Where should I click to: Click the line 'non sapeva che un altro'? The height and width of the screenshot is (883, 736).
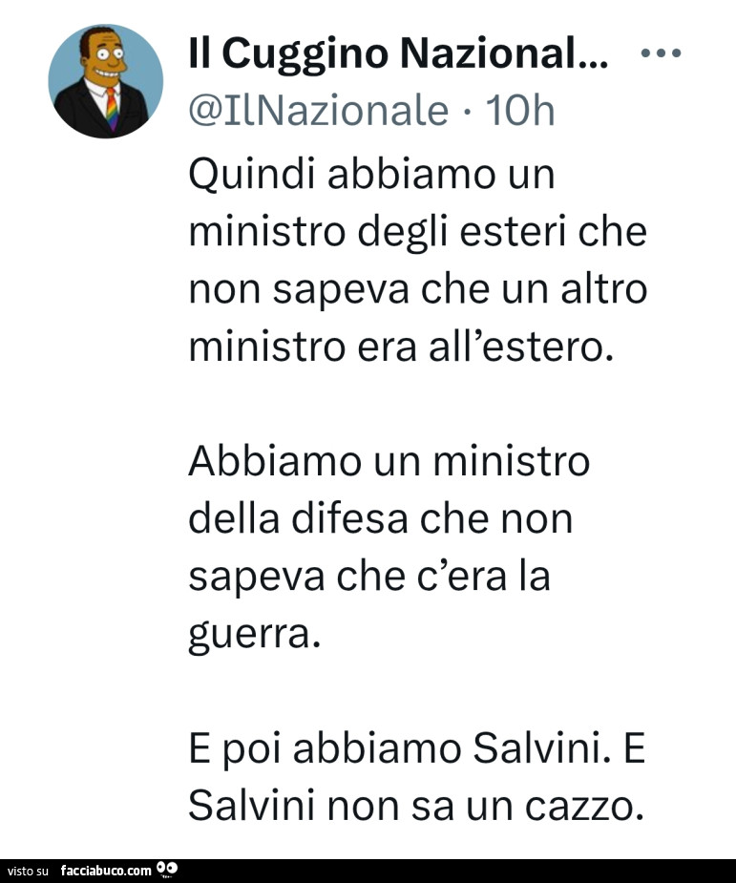pos(418,289)
